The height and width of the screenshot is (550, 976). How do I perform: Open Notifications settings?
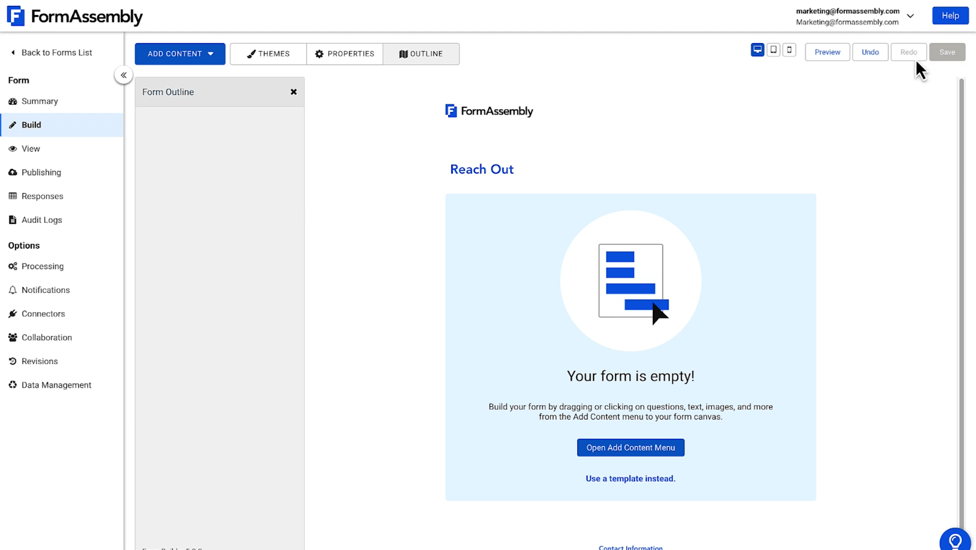(46, 290)
